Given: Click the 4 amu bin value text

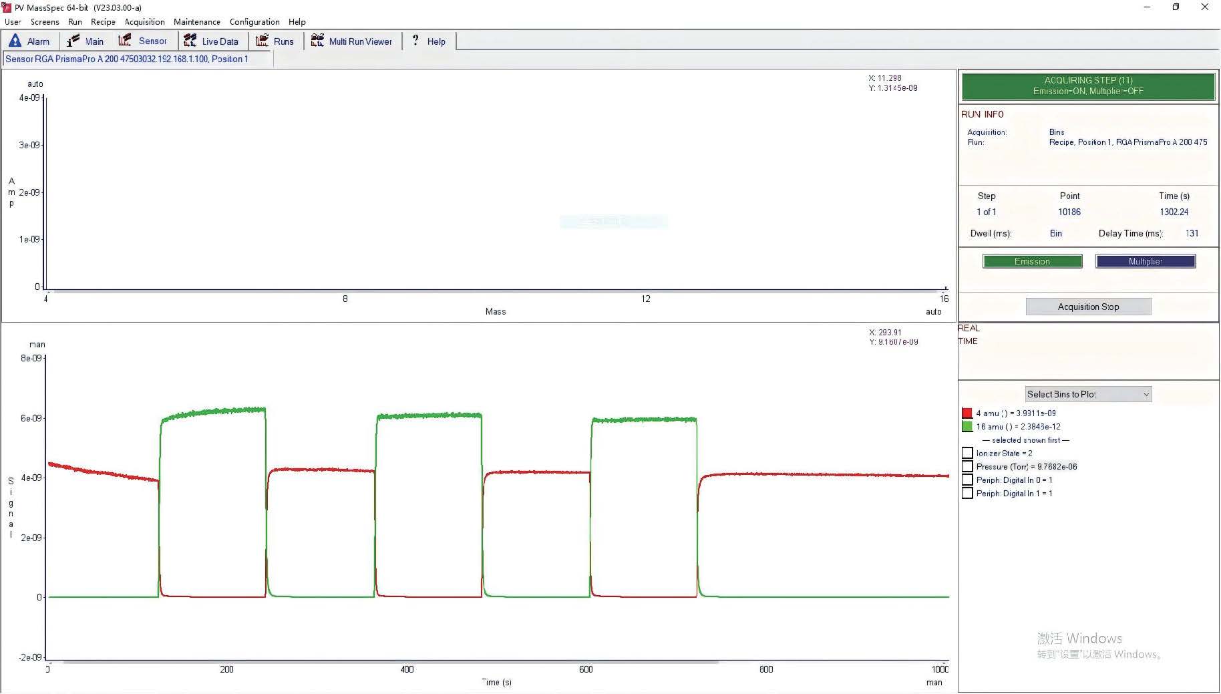Looking at the screenshot, I should point(1016,413).
